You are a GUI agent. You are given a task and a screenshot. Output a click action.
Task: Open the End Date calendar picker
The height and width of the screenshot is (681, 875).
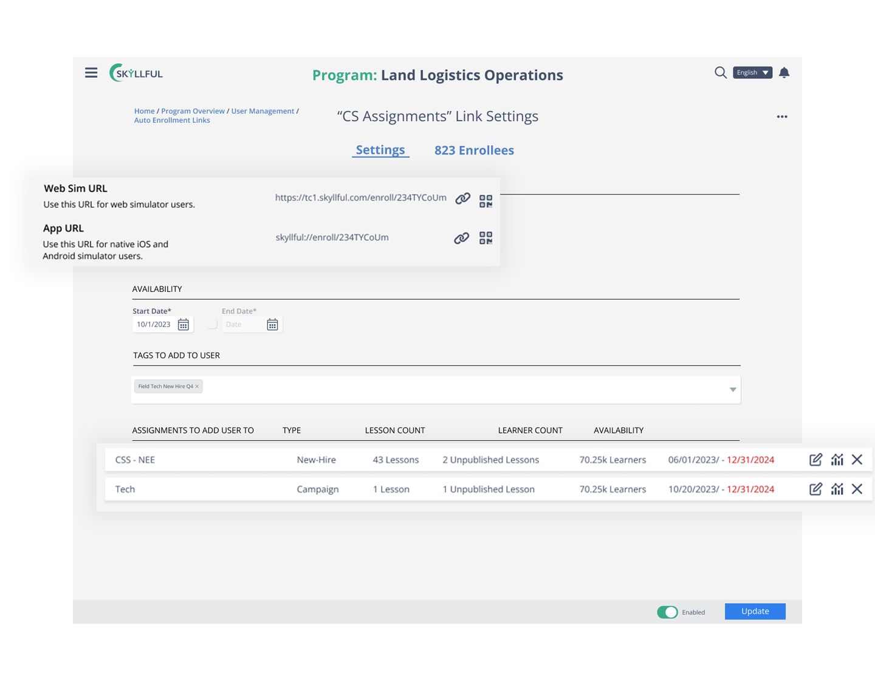pyautogui.click(x=272, y=325)
